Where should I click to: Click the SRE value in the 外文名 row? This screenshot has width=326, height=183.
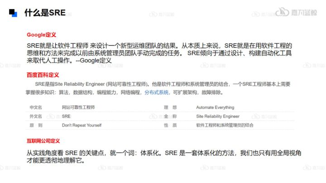coord(66,117)
